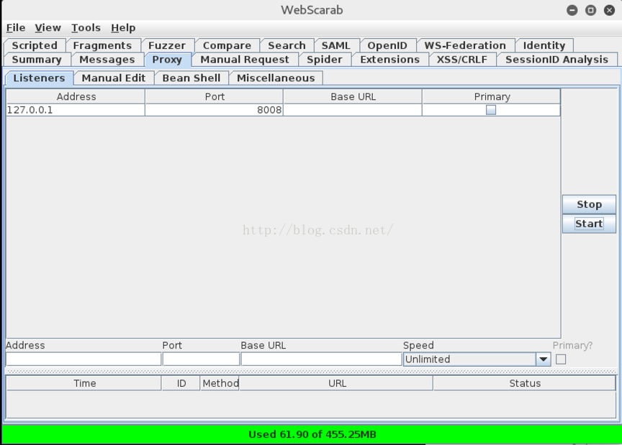Sort by the Status column header
Image resolution: width=622 pixels, height=445 pixels.
tap(524, 383)
